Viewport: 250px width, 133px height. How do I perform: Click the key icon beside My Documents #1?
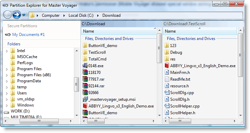pyautogui.click(x=8, y=35)
